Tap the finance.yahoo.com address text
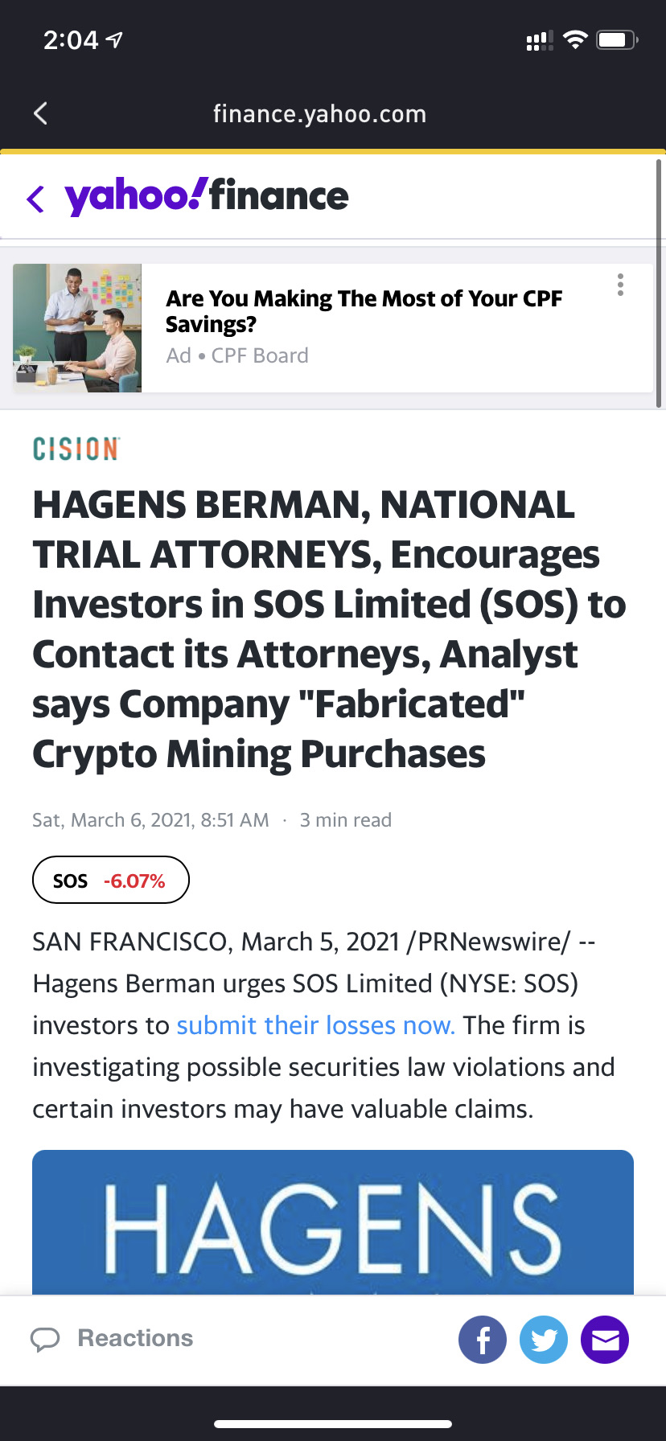 (x=320, y=114)
